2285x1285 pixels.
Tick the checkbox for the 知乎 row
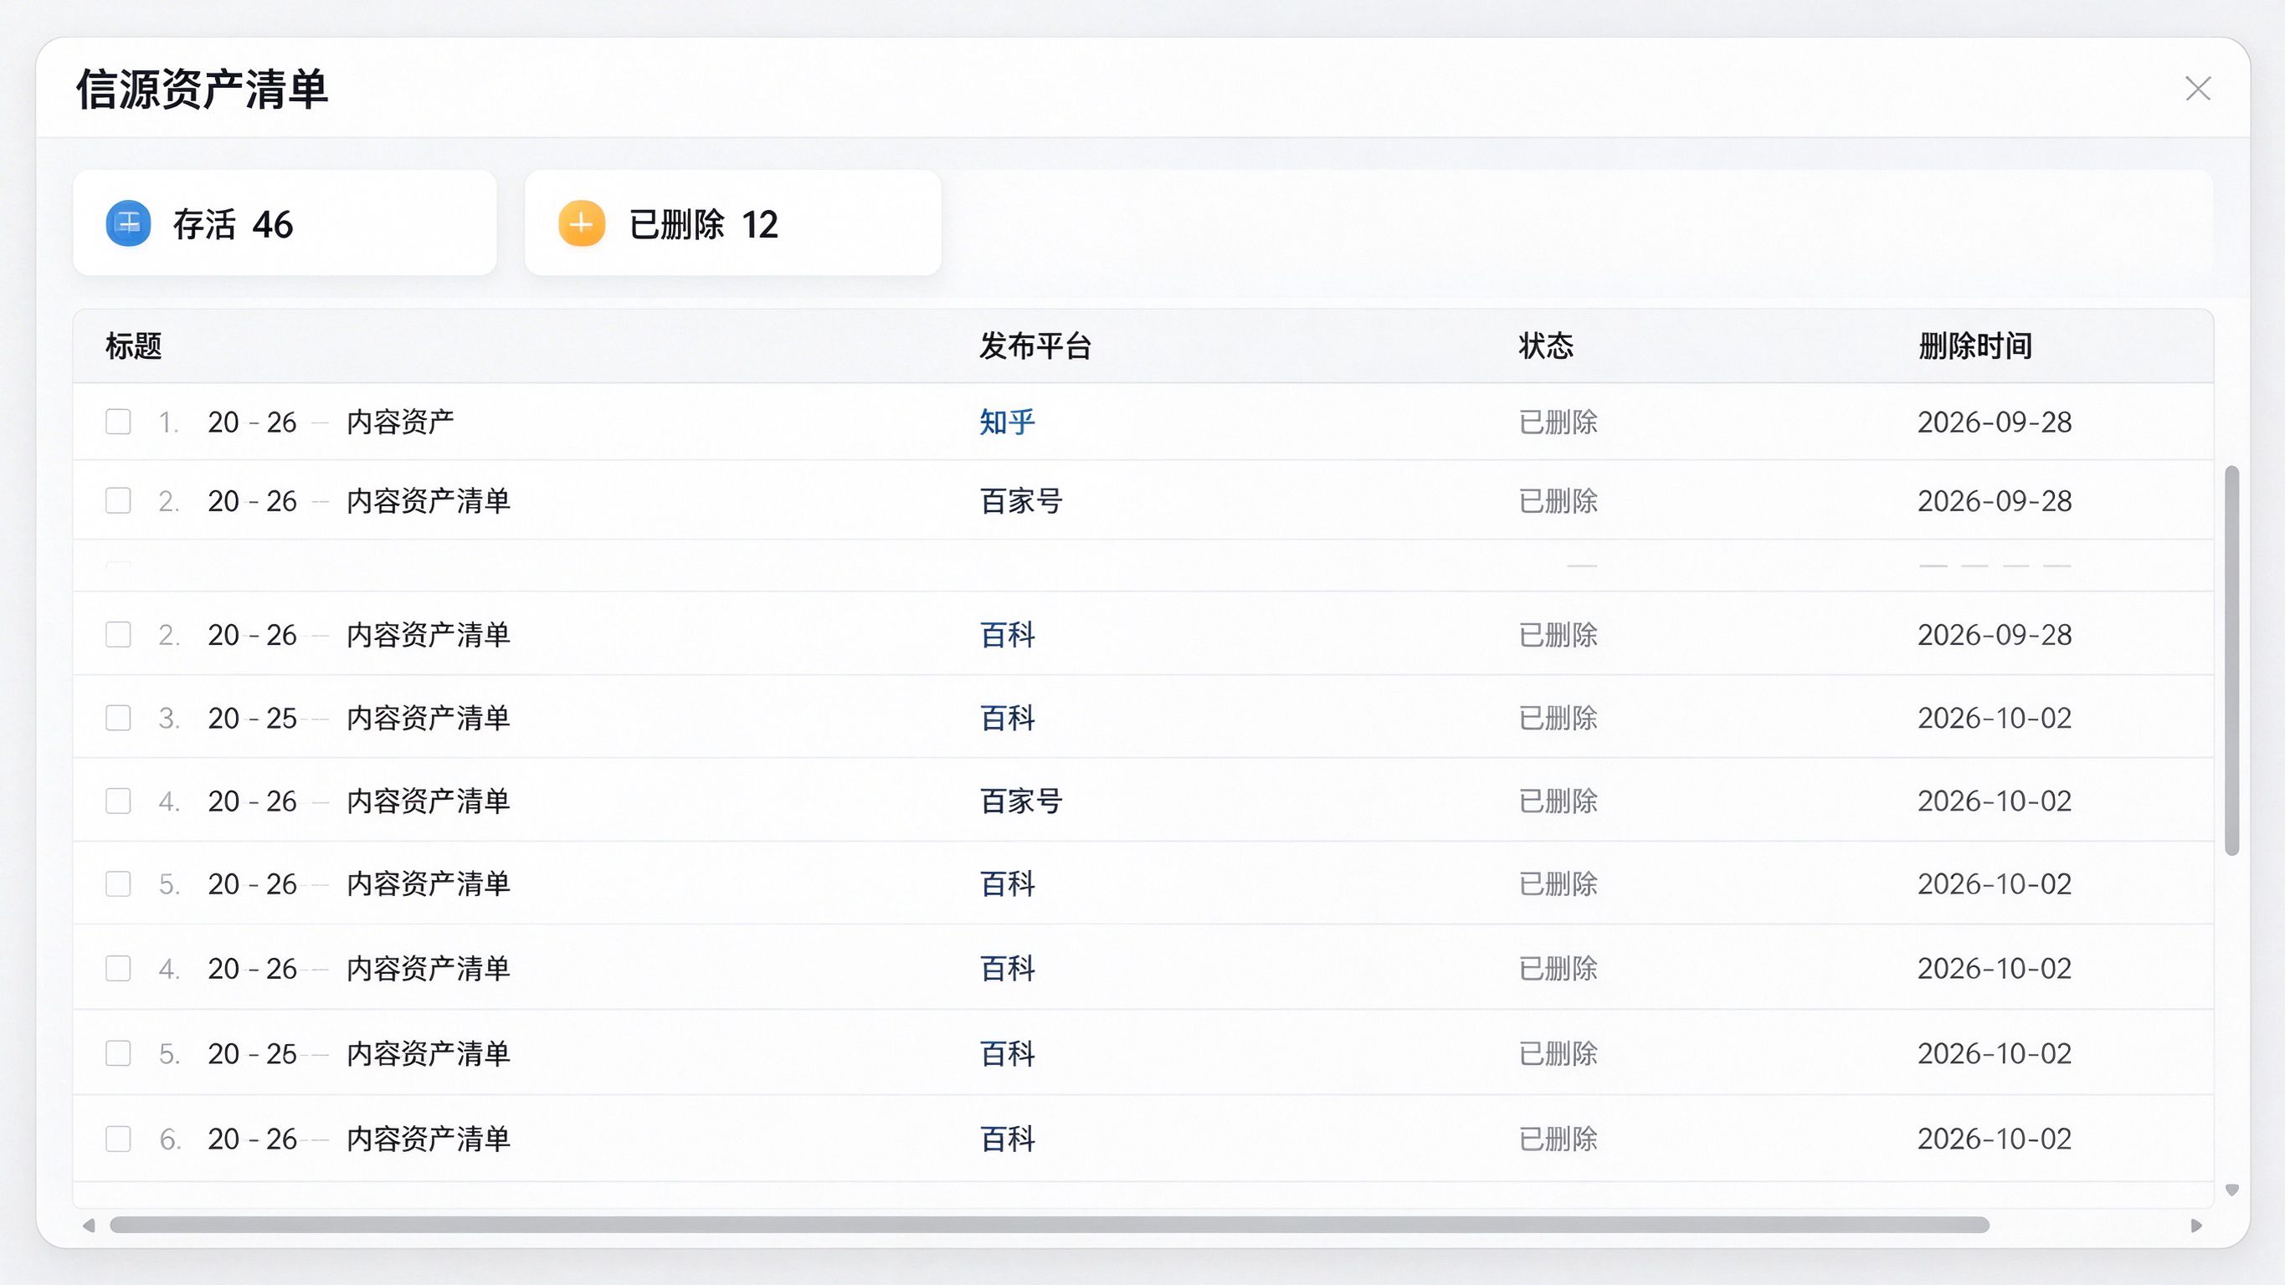coord(118,422)
